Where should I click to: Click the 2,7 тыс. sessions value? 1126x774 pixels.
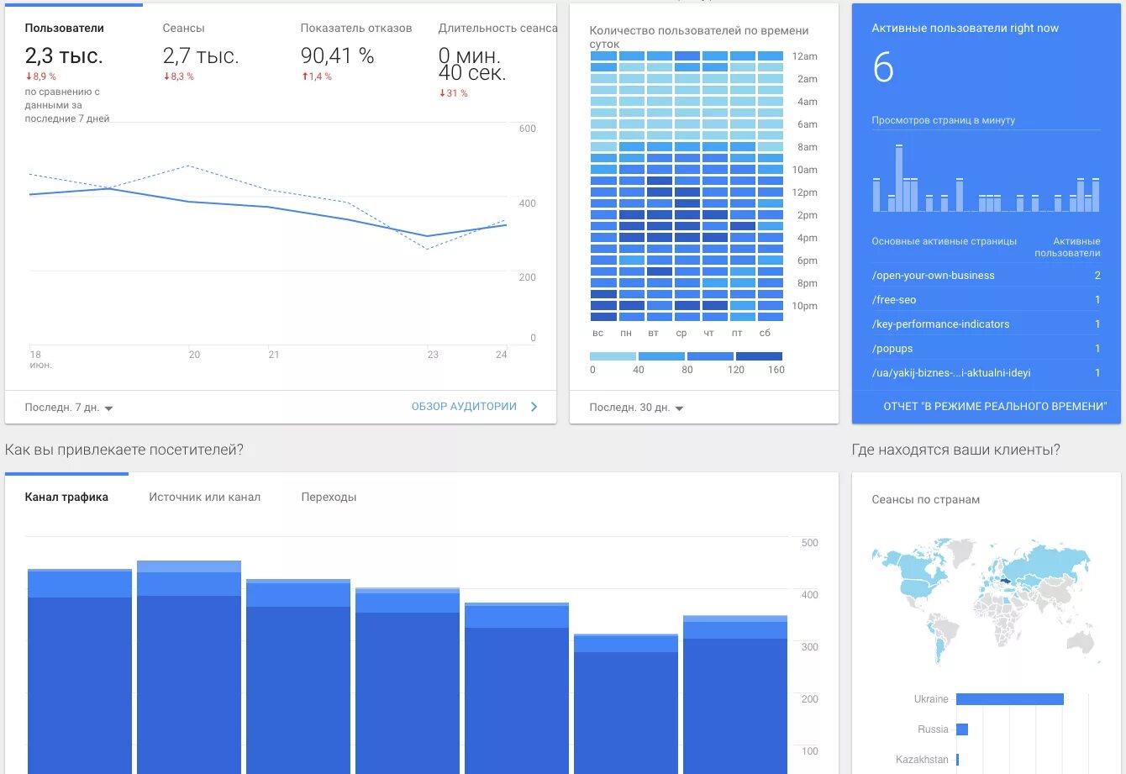pyautogui.click(x=201, y=56)
